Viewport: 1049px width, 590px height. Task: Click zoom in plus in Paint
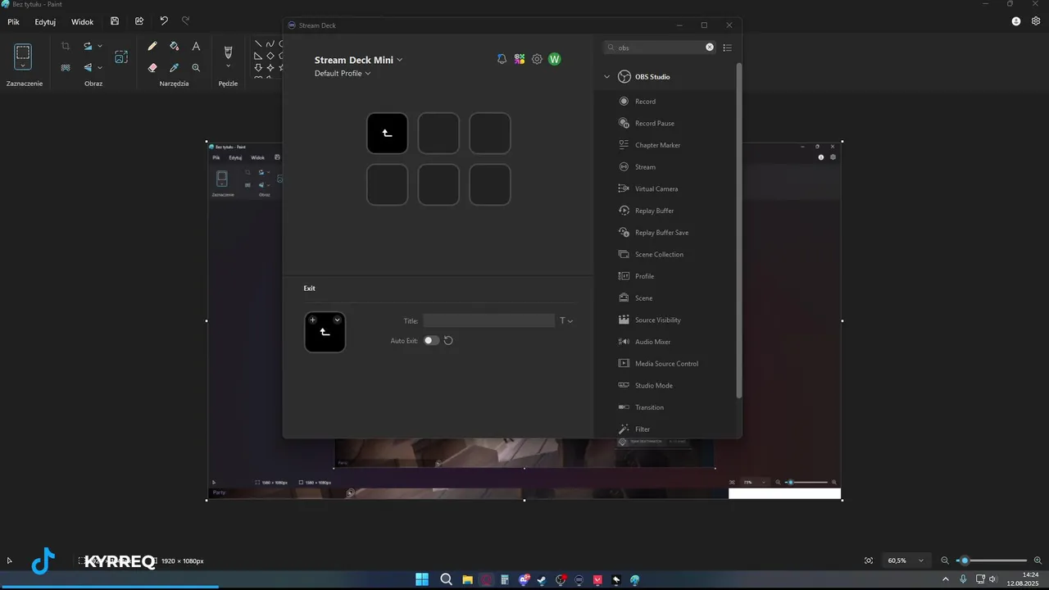pyautogui.click(x=1038, y=560)
